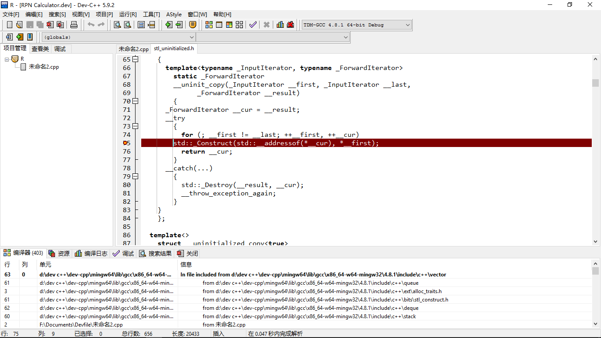
Task: Collapse the code fold at line 79
Action: pyautogui.click(x=136, y=176)
